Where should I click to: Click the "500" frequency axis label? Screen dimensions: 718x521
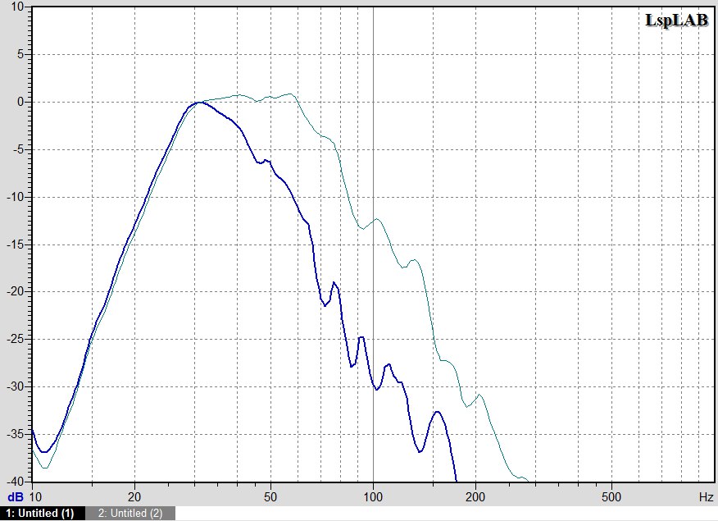click(611, 497)
